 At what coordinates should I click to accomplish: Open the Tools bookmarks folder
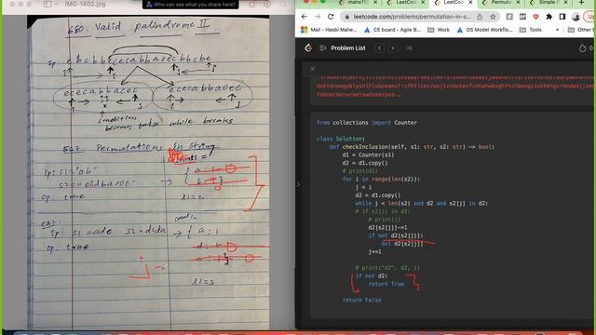click(531, 30)
